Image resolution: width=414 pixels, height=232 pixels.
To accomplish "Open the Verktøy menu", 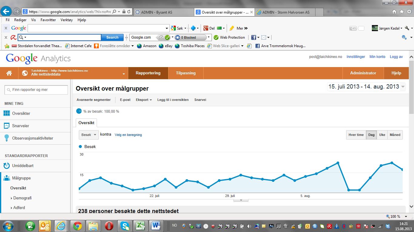I will (x=67, y=20).
